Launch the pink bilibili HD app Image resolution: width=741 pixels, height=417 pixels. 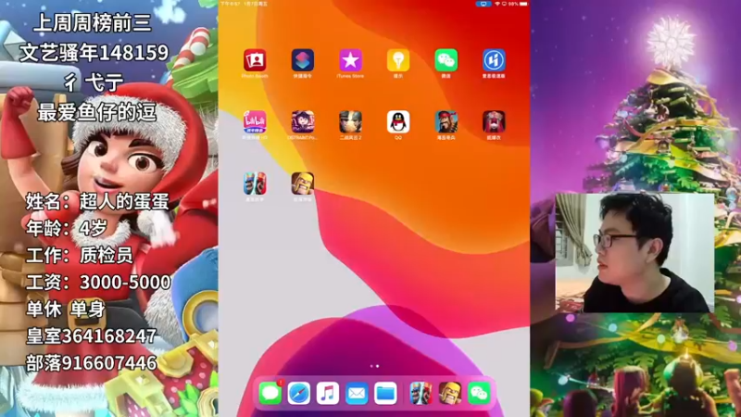tap(255, 122)
